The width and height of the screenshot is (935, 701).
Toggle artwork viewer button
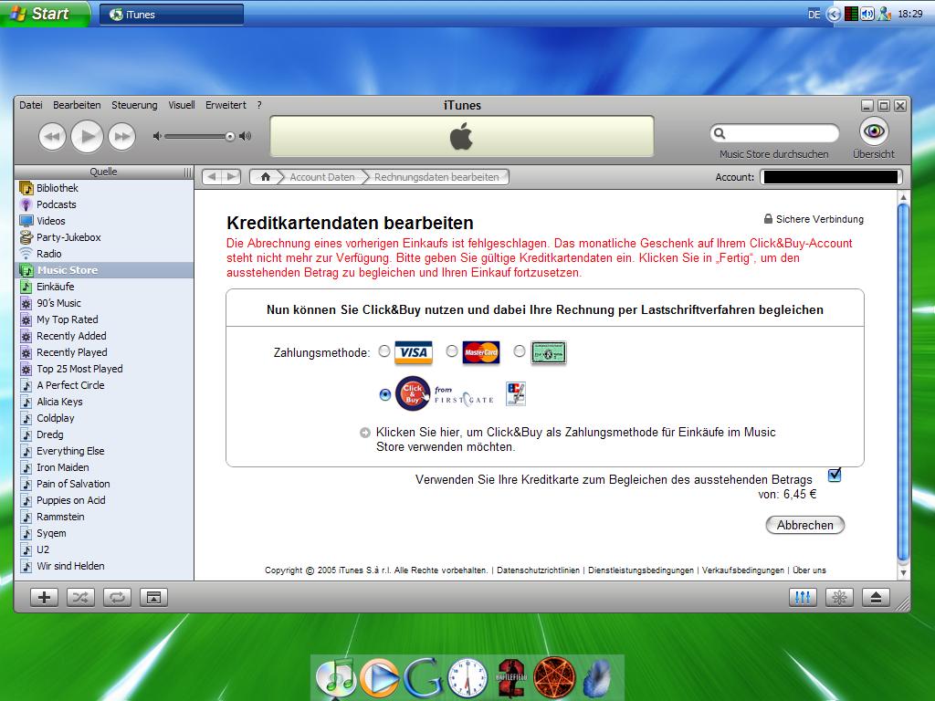point(153,597)
